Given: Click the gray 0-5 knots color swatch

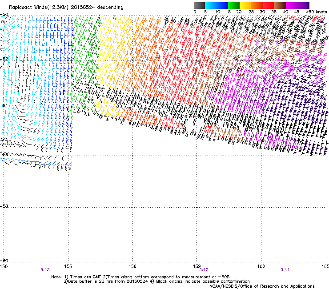Looking at the screenshot, I should 199,5.
